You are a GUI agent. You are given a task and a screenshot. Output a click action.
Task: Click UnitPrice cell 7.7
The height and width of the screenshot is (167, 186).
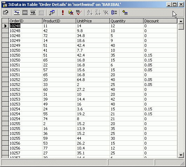pos(93,50)
